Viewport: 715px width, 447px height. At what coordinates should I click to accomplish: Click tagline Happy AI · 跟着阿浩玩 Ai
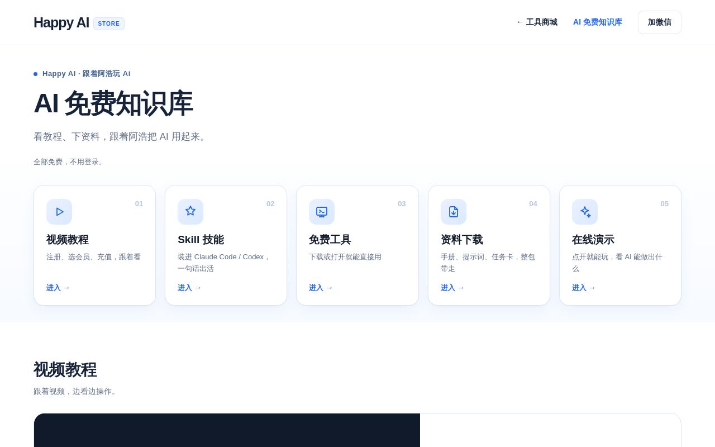87,74
